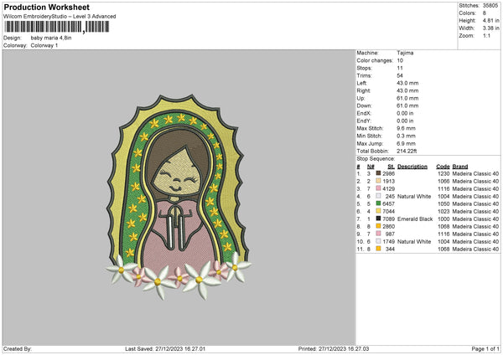Screen dimensions: 503x355
Task: Select the 'Colorway 1' value
Action: click(x=44, y=45)
